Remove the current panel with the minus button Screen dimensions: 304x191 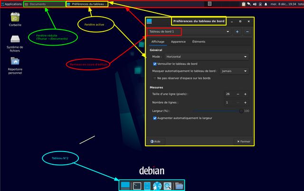247,32
